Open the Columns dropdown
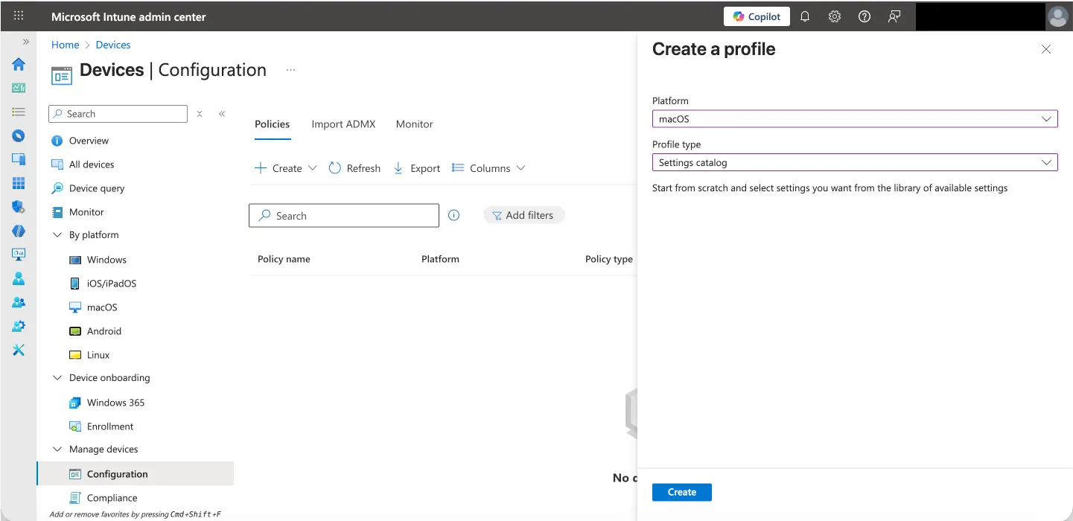The width and height of the screenshot is (1073, 521). (488, 167)
